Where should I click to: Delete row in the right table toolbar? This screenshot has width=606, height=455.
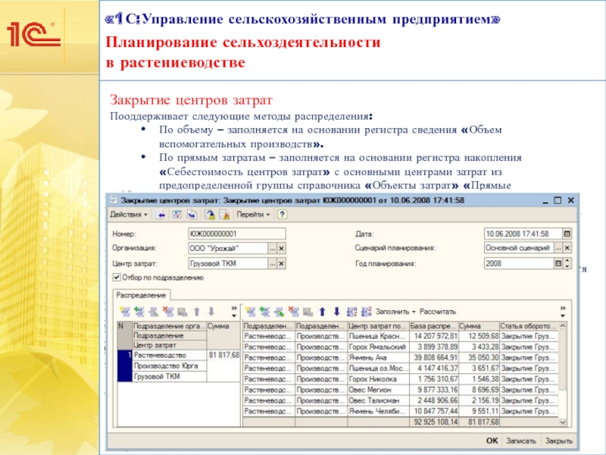[294, 312]
